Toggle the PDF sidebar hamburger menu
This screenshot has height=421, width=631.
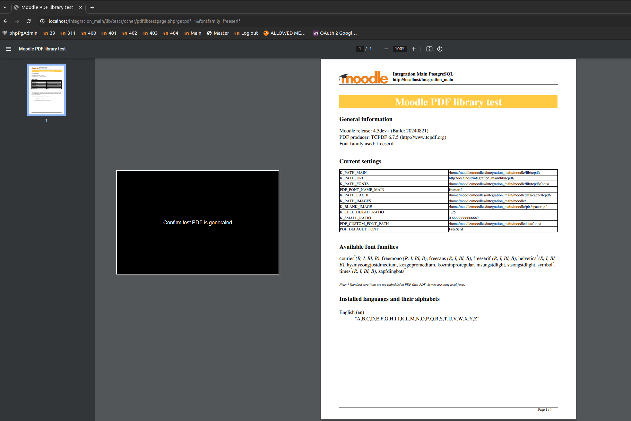pyautogui.click(x=9, y=49)
